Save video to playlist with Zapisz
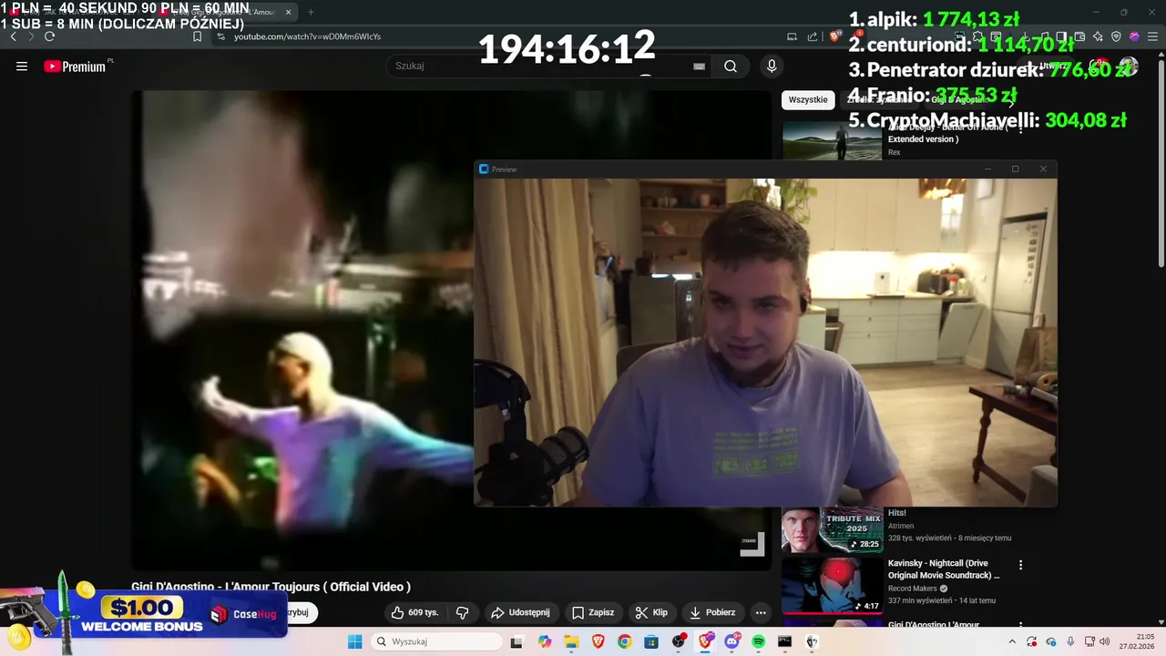 coord(592,612)
